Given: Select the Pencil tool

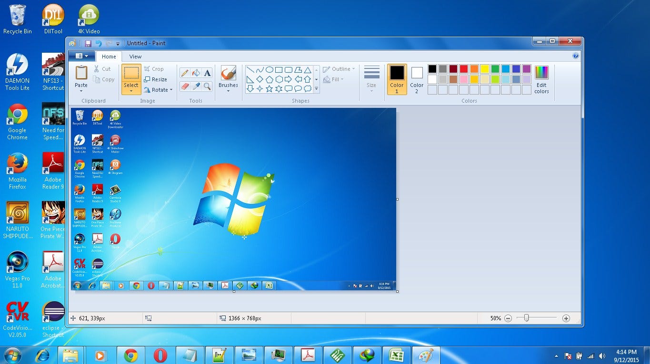Looking at the screenshot, I should [x=185, y=73].
